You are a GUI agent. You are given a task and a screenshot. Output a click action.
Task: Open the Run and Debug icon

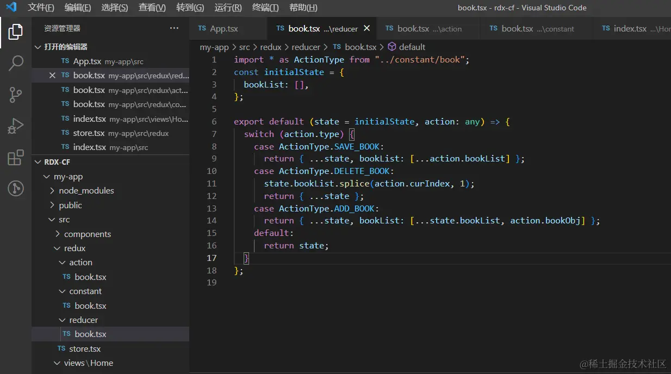(16, 126)
